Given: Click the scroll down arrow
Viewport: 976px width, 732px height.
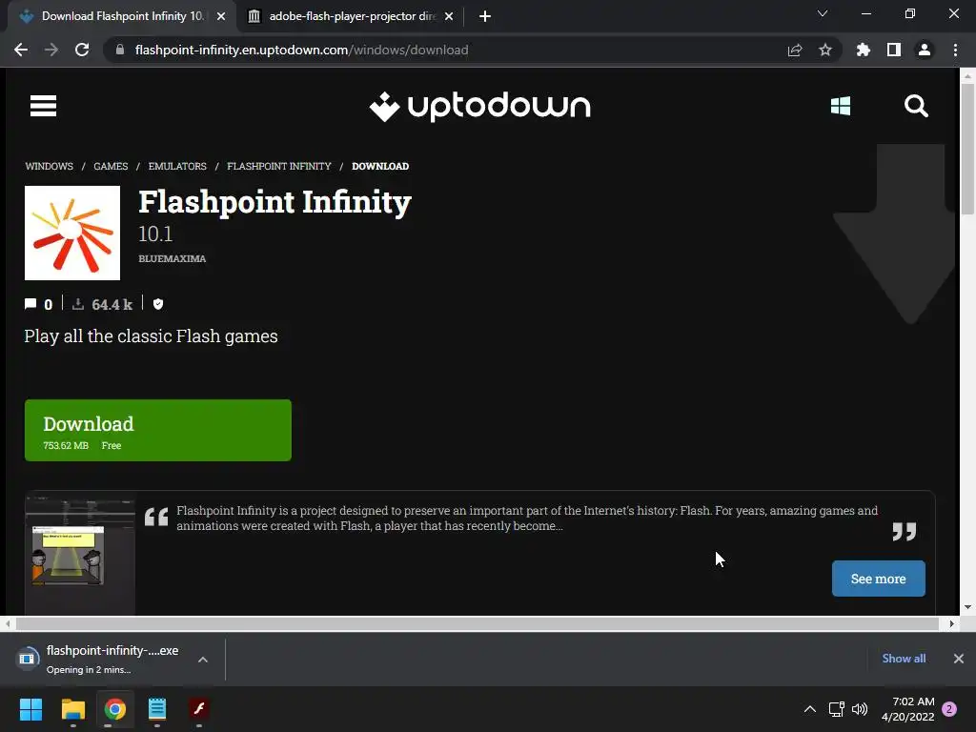Looking at the screenshot, I should 967,607.
